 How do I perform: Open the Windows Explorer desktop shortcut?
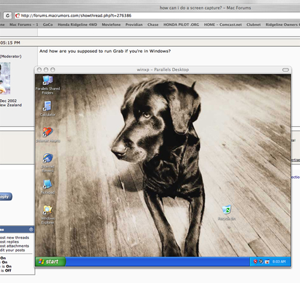pos(48,215)
